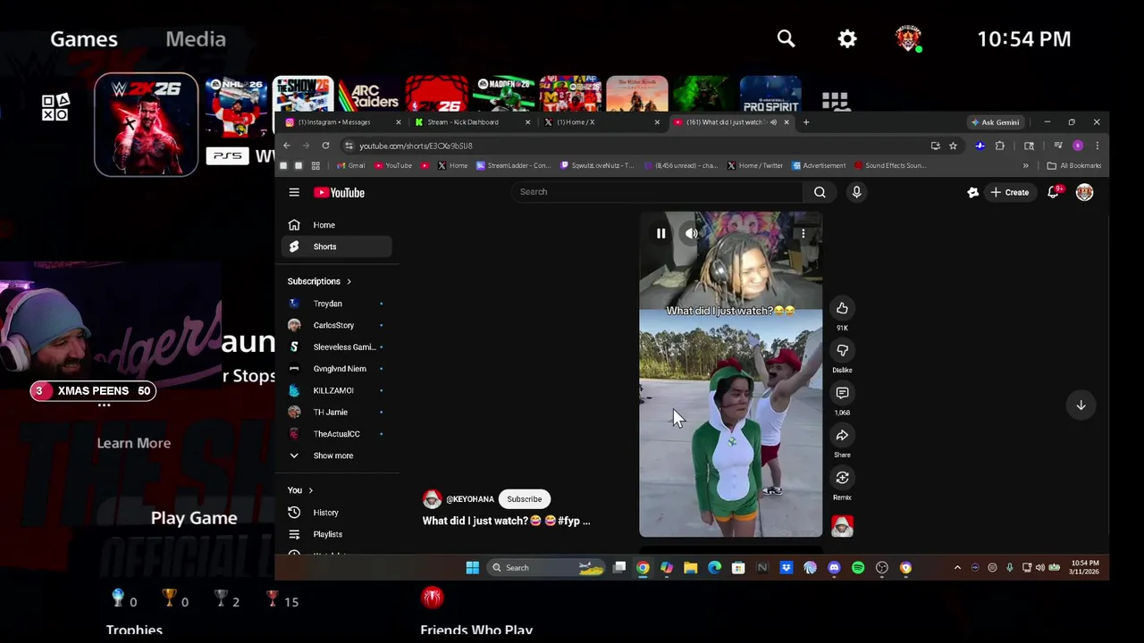
Task: Expand the Subscriptions section
Action: [x=319, y=281]
